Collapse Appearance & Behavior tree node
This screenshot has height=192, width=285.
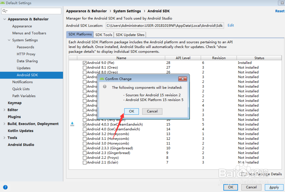point(5,19)
